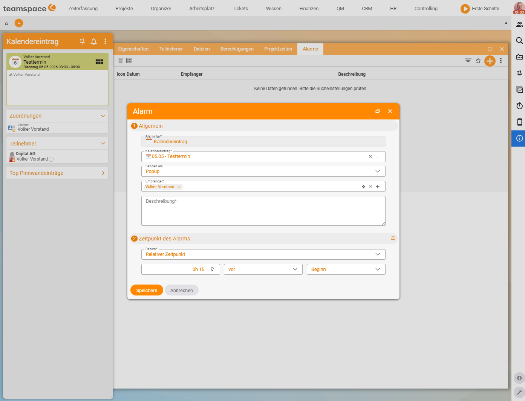Switch to the Berechtigungen tab
525x401 pixels.
pos(237,49)
